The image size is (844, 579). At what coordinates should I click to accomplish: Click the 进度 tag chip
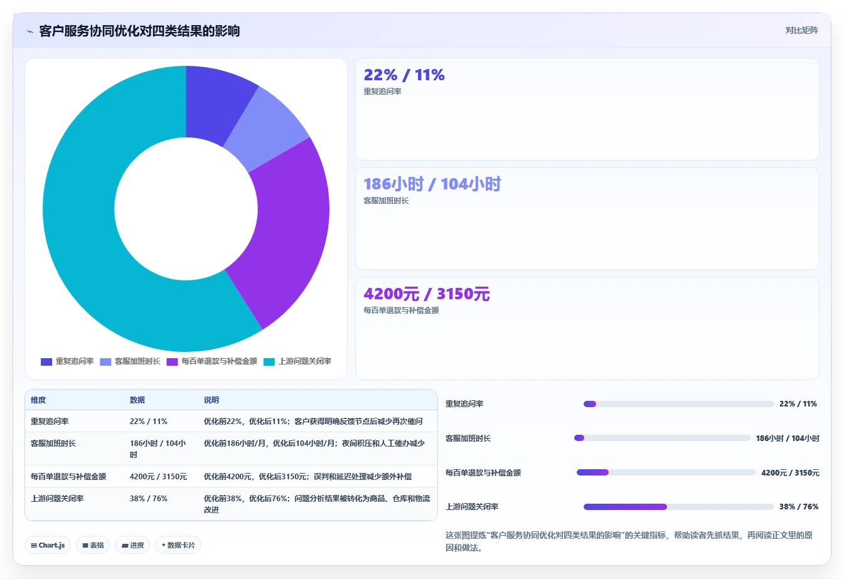click(132, 545)
